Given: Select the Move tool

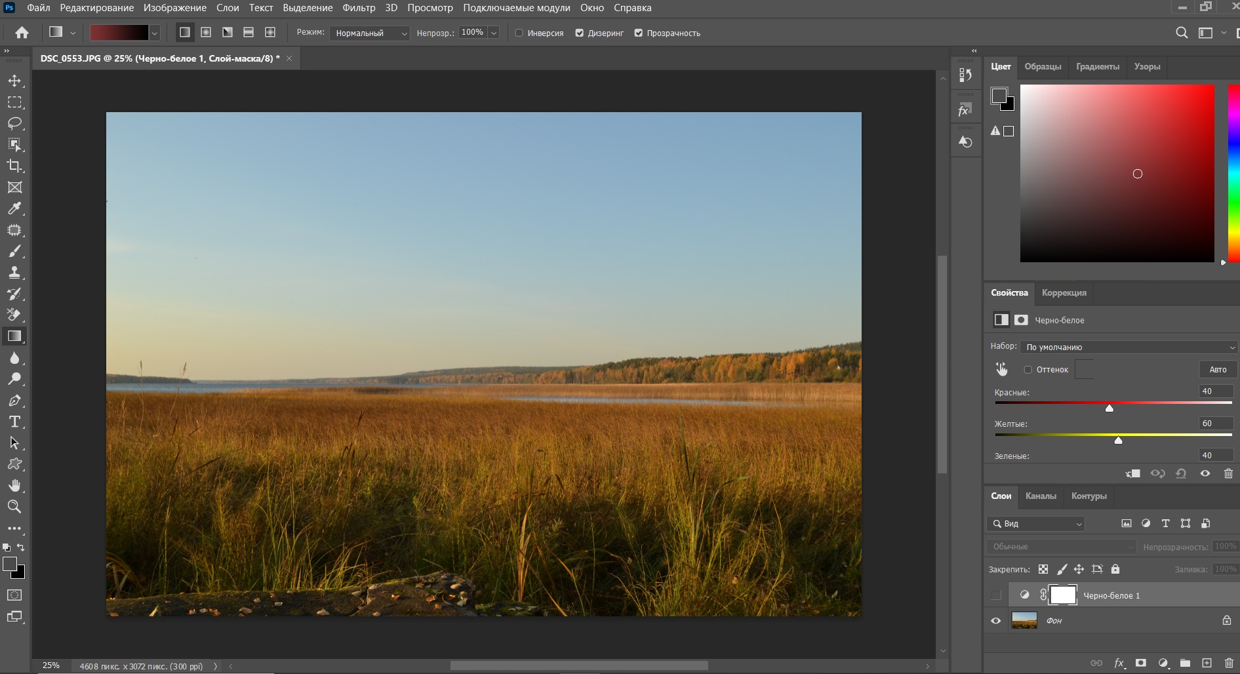Looking at the screenshot, I should [14, 81].
